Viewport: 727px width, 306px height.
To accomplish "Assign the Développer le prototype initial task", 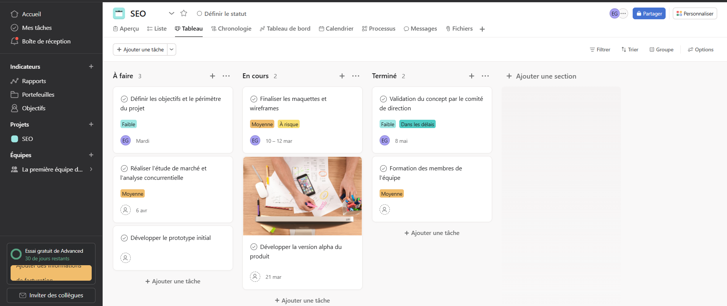I will (125, 258).
